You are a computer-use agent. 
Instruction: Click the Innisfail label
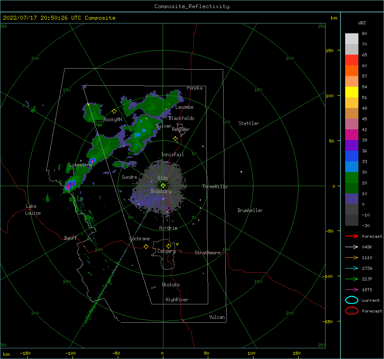[x=172, y=155]
